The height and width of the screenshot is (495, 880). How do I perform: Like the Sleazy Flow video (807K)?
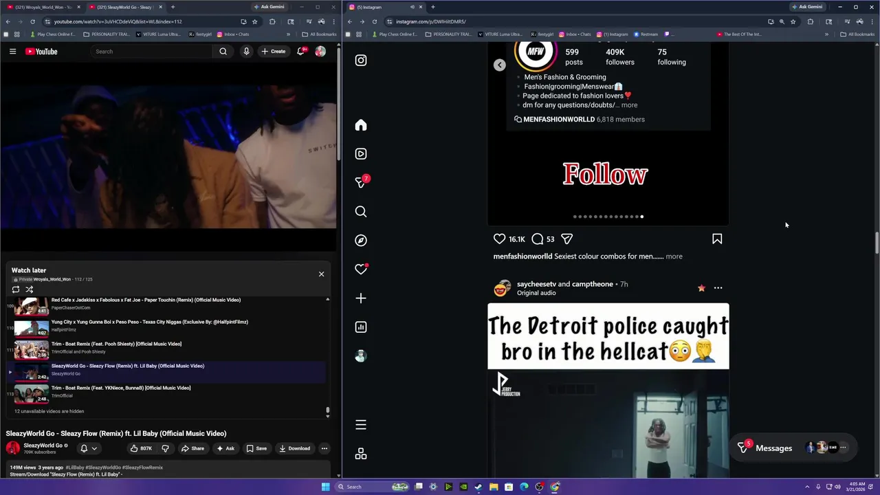142,448
